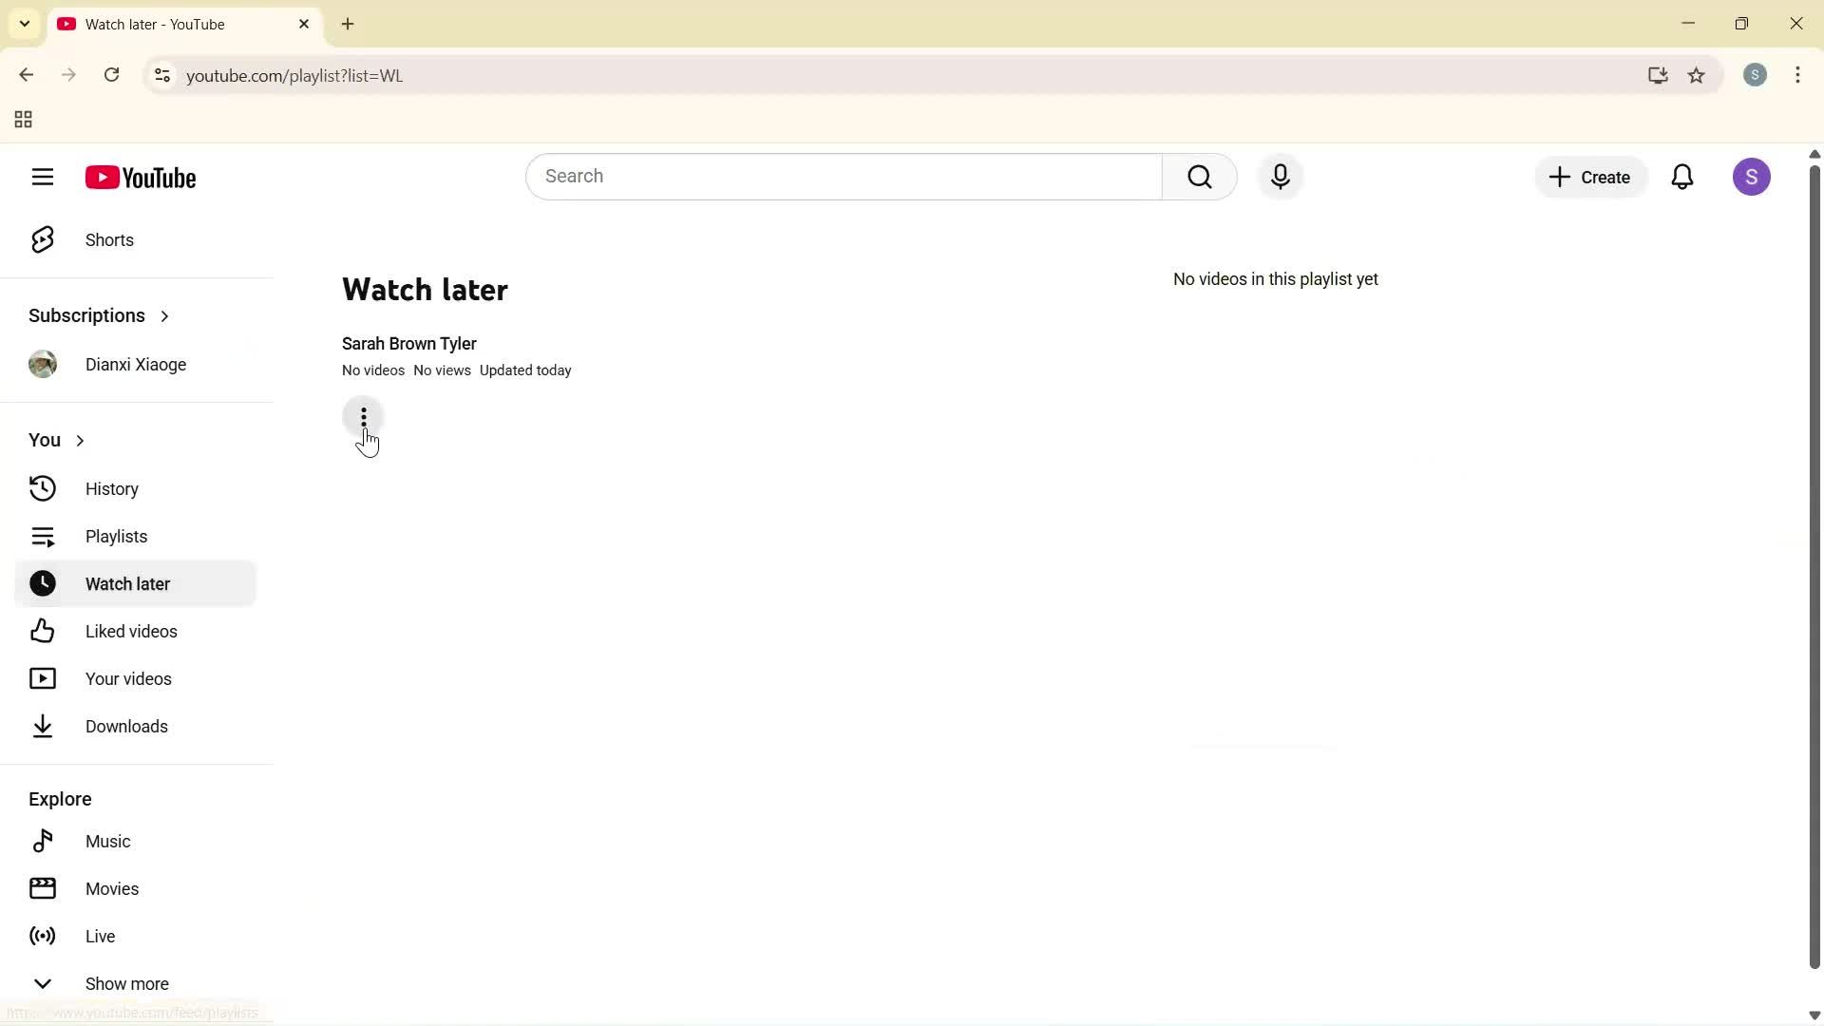Image resolution: width=1824 pixels, height=1026 pixels.
Task: Open the YouTube hamburger guide menu
Action: click(43, 177)
